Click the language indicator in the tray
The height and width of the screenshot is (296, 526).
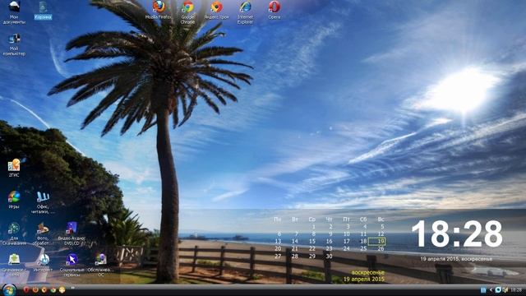(x=483, y=290)
